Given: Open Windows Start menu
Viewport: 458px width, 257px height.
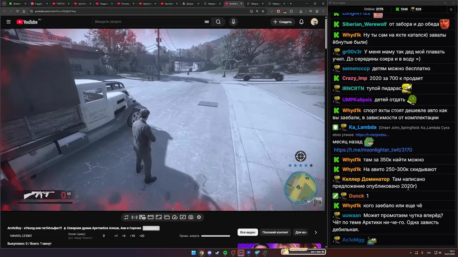Looking at the screenshot, I should pos(194,253).
